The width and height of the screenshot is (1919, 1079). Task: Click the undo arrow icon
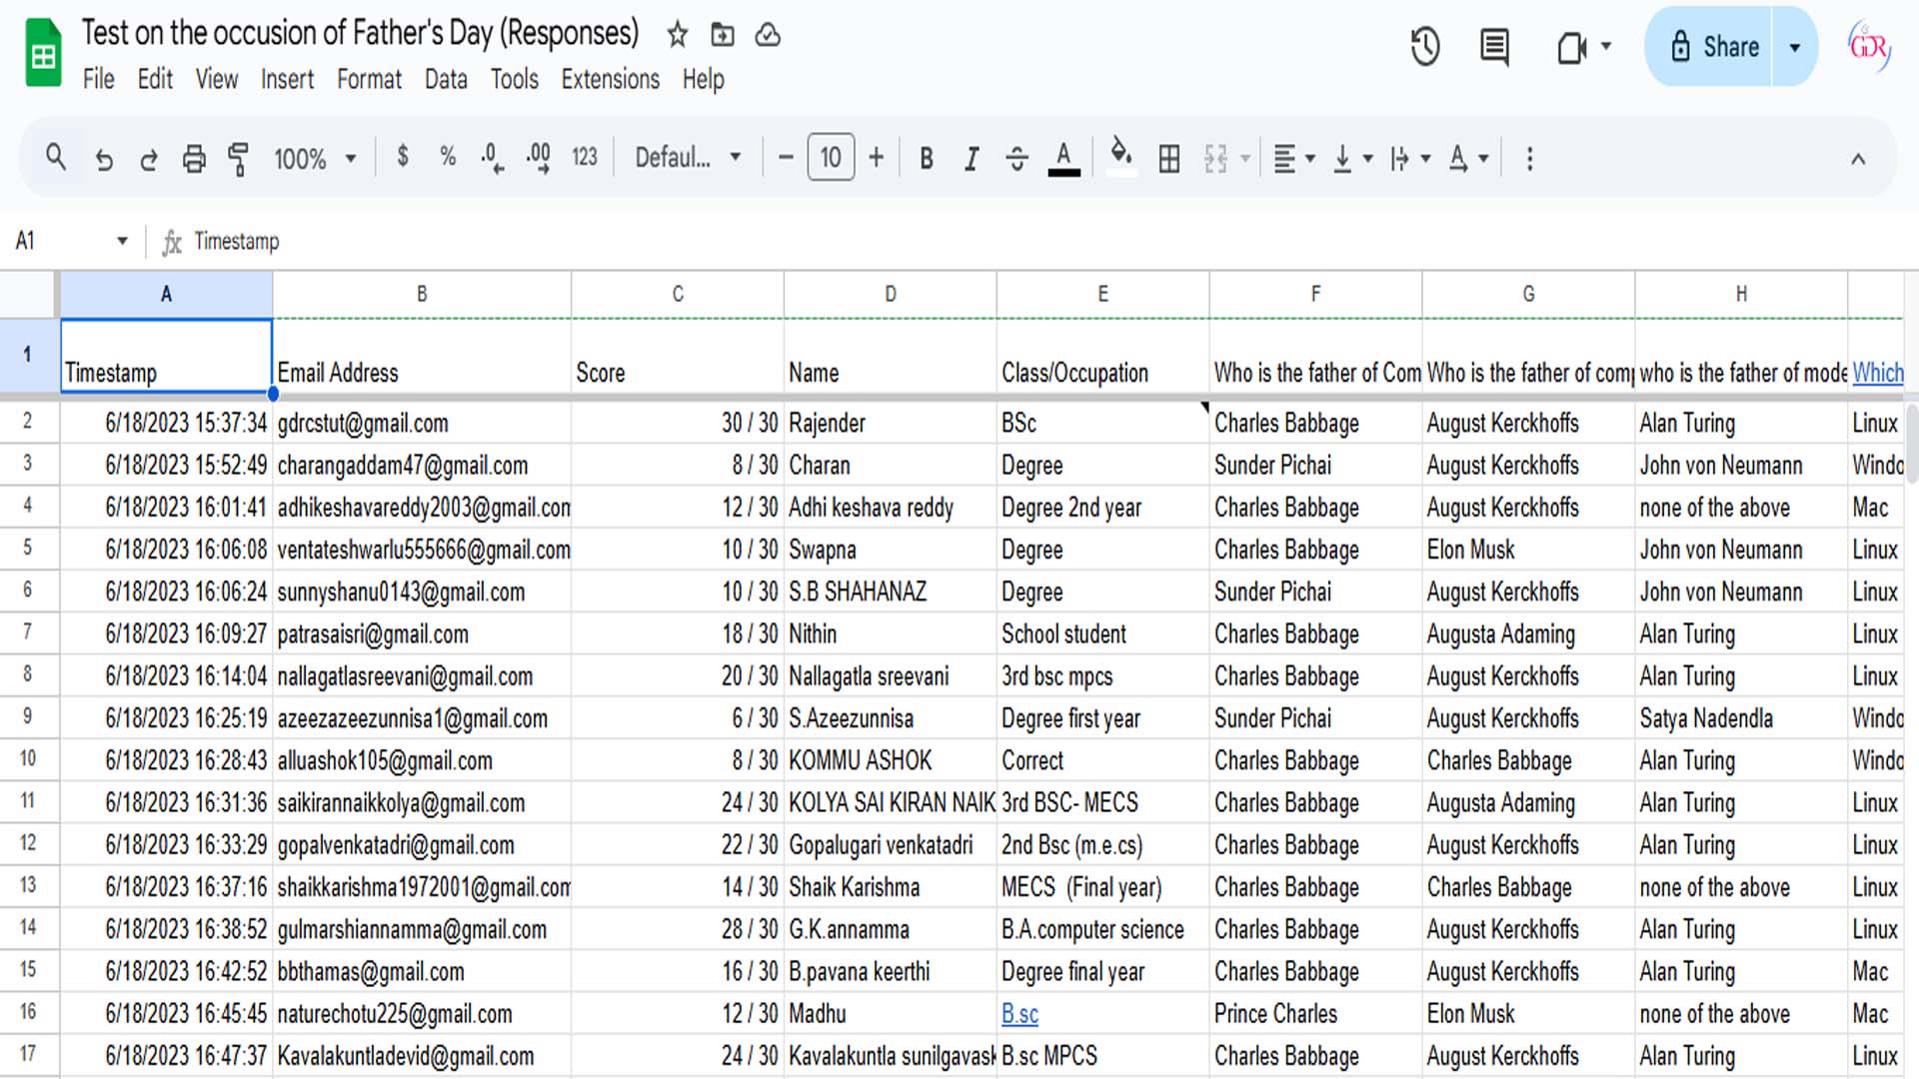pos(104,159)
